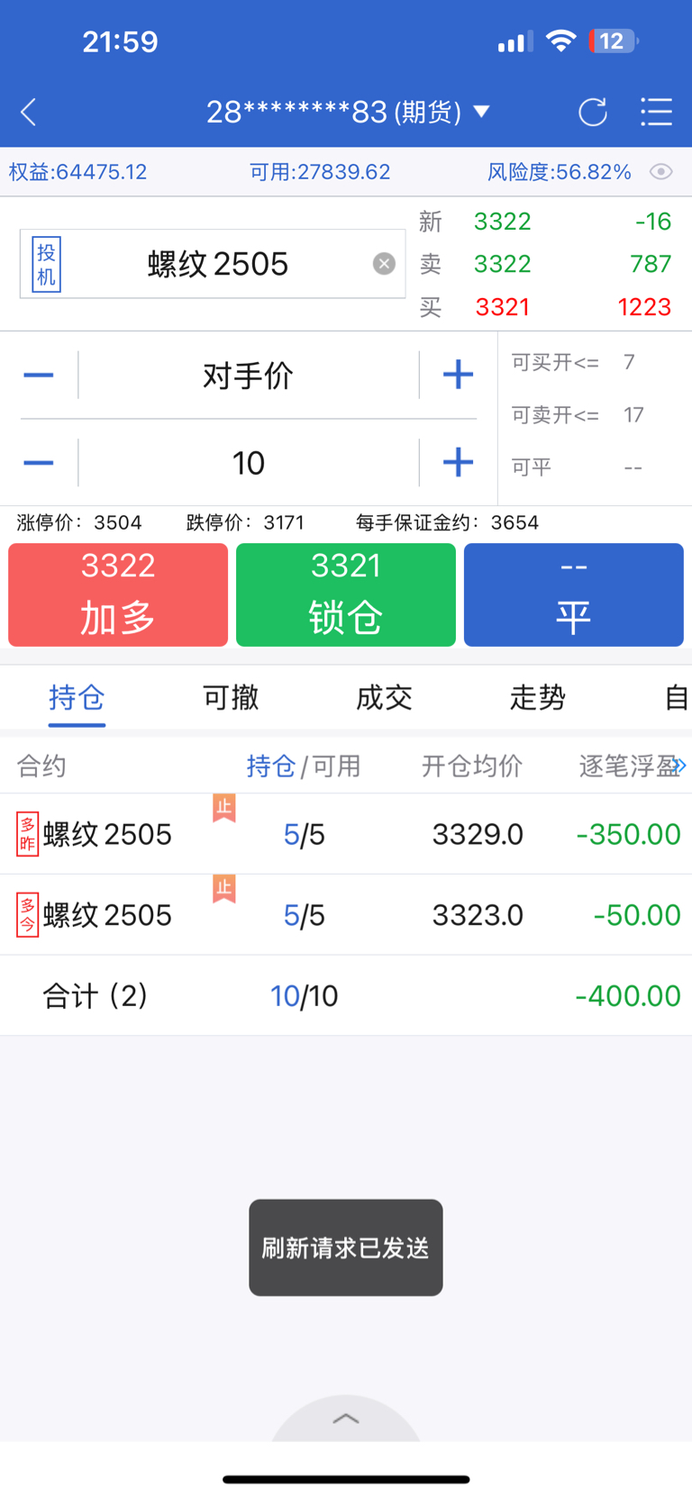Tap the 涨停价 3504 limit-up price
Viewport: 692px width, 1497px height.
[x=79, y=522]
